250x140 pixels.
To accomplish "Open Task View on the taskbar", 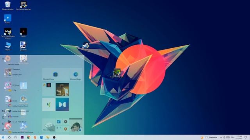I will point(16,137).
